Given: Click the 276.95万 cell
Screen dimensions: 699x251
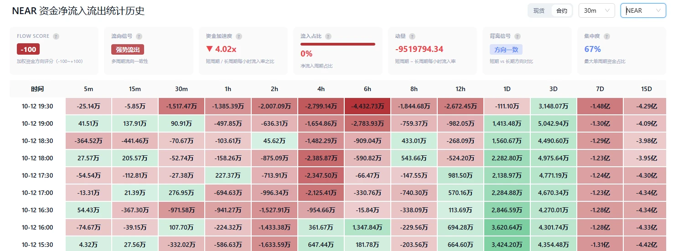Looking at the screenshot, I should pyautogui.click(x=181, y=193).
